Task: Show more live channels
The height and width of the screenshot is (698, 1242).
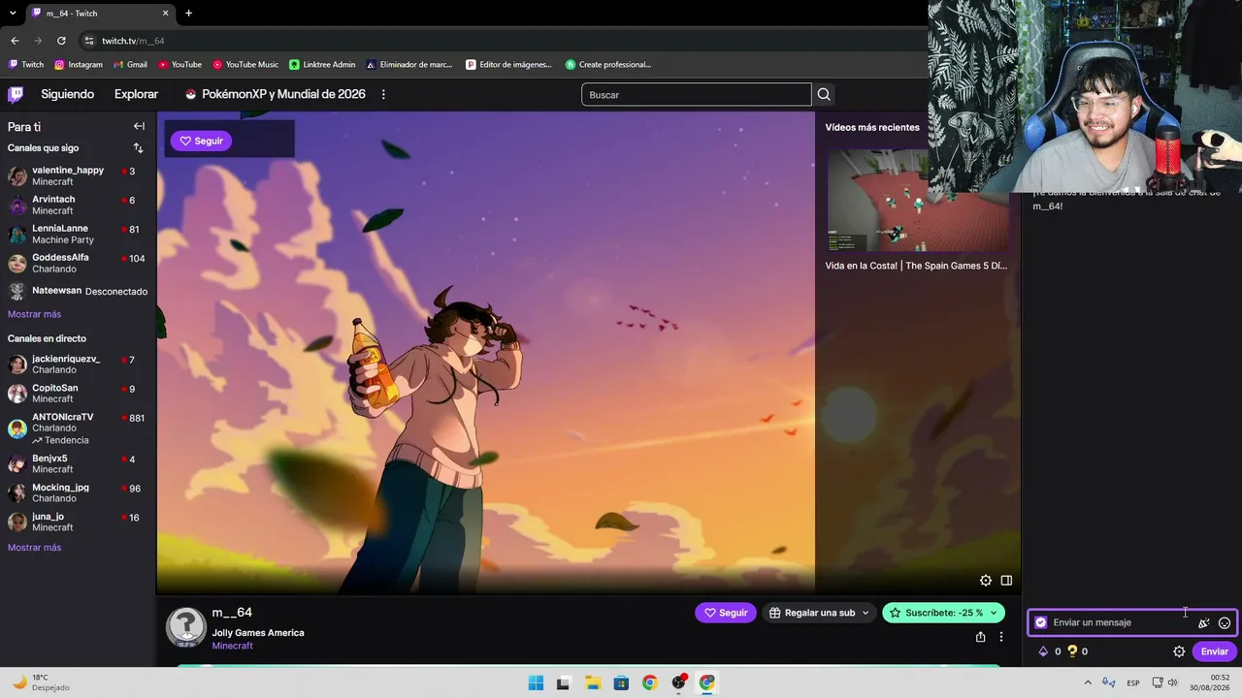Action: [x=34, y=548]
